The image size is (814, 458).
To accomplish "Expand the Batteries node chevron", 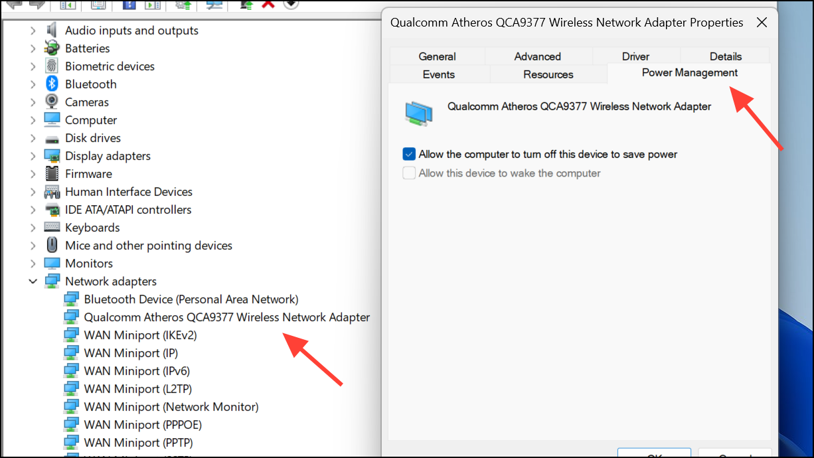I will click(x=33, y=48).
